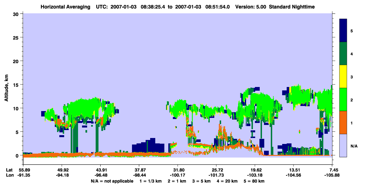Click the longitude label -105.88
The image size is (369, 189).
click(x=332, y=175)
